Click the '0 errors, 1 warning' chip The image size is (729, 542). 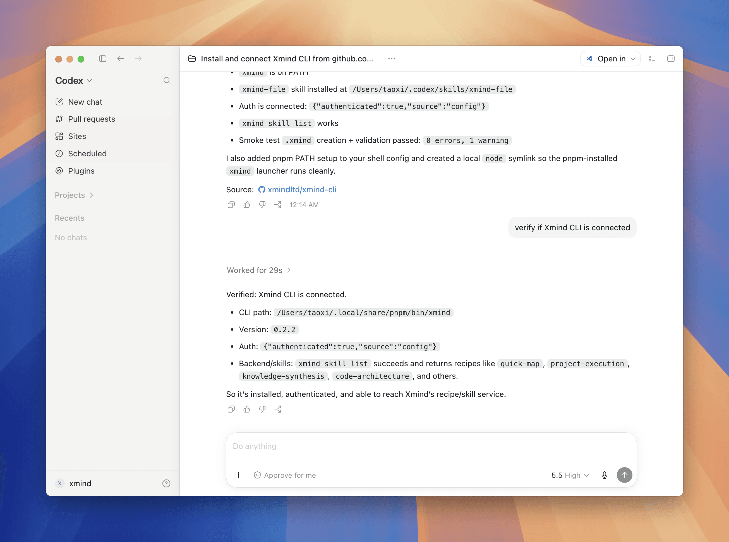pyautogui.click(x=467, y=140)
